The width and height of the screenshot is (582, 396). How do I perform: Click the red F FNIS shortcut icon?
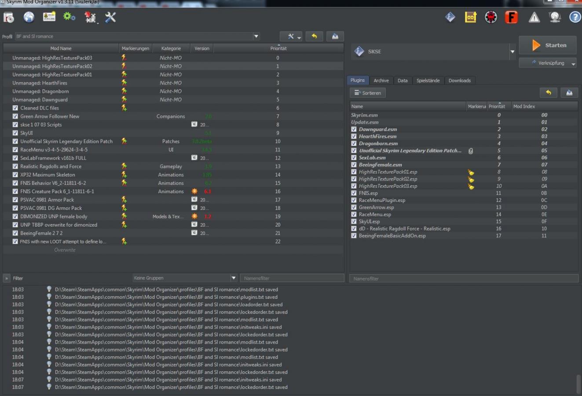(x=511, y=17)
